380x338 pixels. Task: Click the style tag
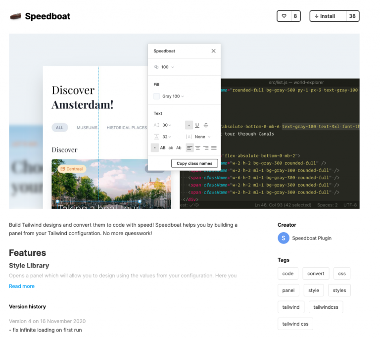click(314, 290)
